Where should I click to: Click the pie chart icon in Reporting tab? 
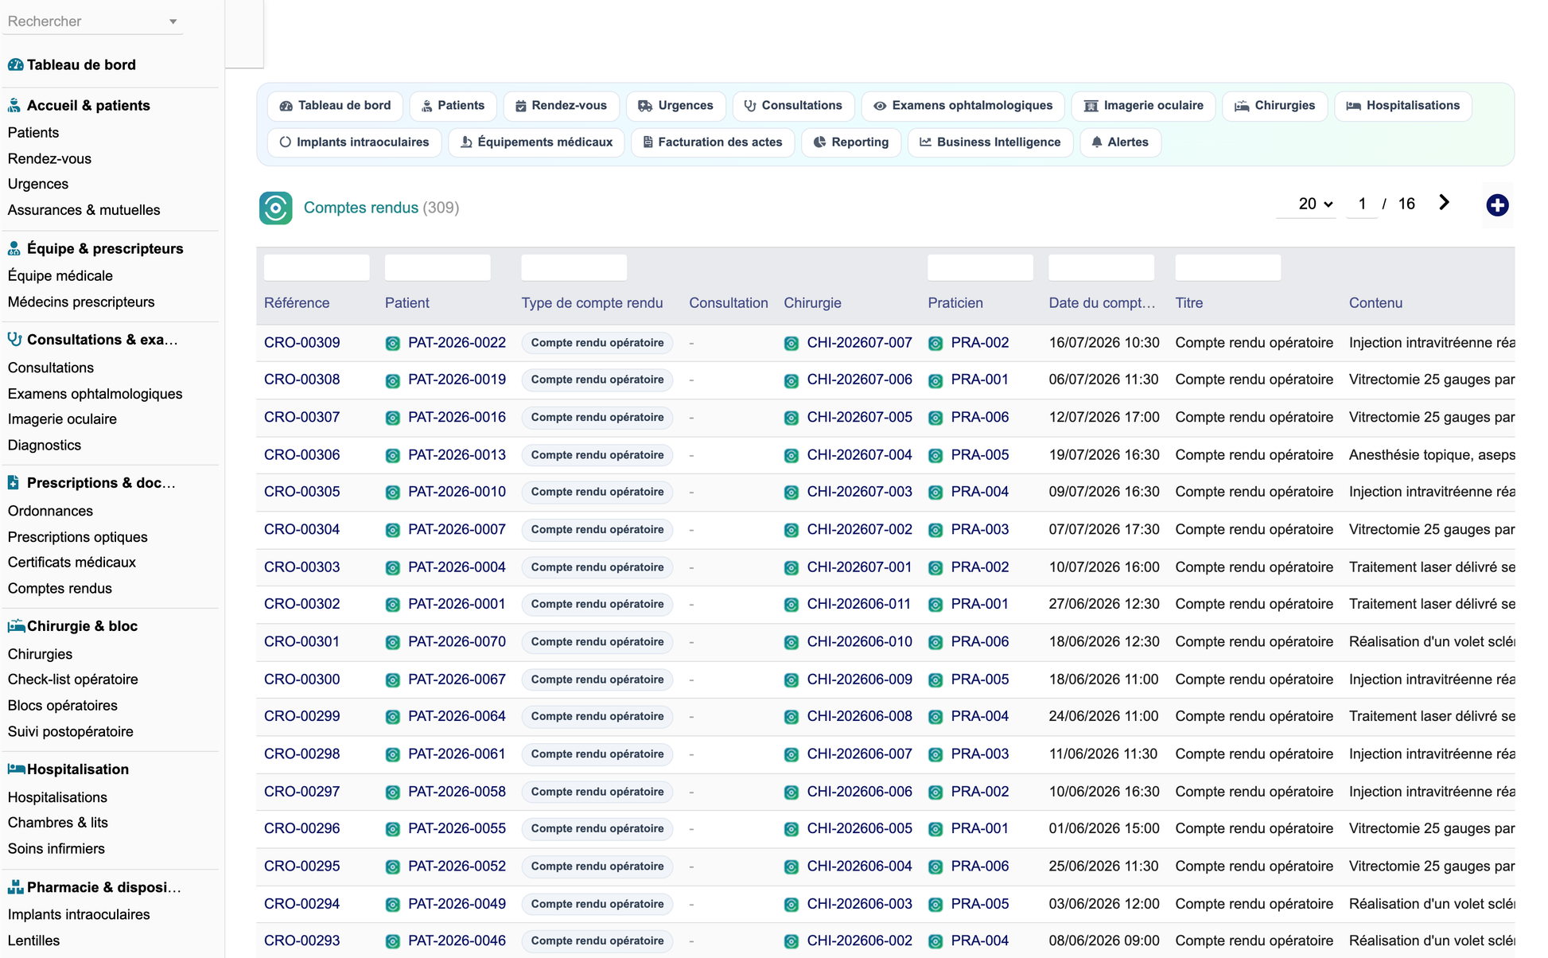[819, 142]
